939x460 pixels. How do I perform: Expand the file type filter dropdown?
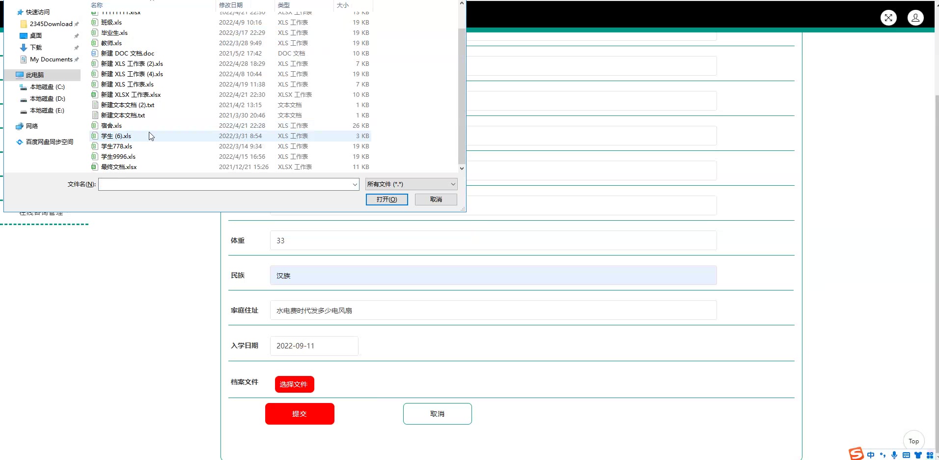point(453,184)
